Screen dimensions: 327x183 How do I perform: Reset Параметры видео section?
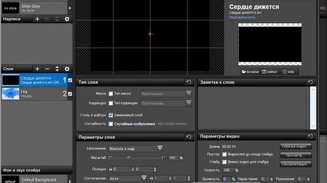310,136
